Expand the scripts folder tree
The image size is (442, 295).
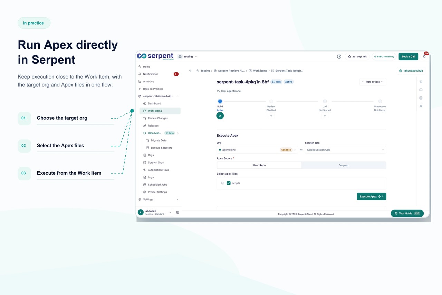(223, 183)
